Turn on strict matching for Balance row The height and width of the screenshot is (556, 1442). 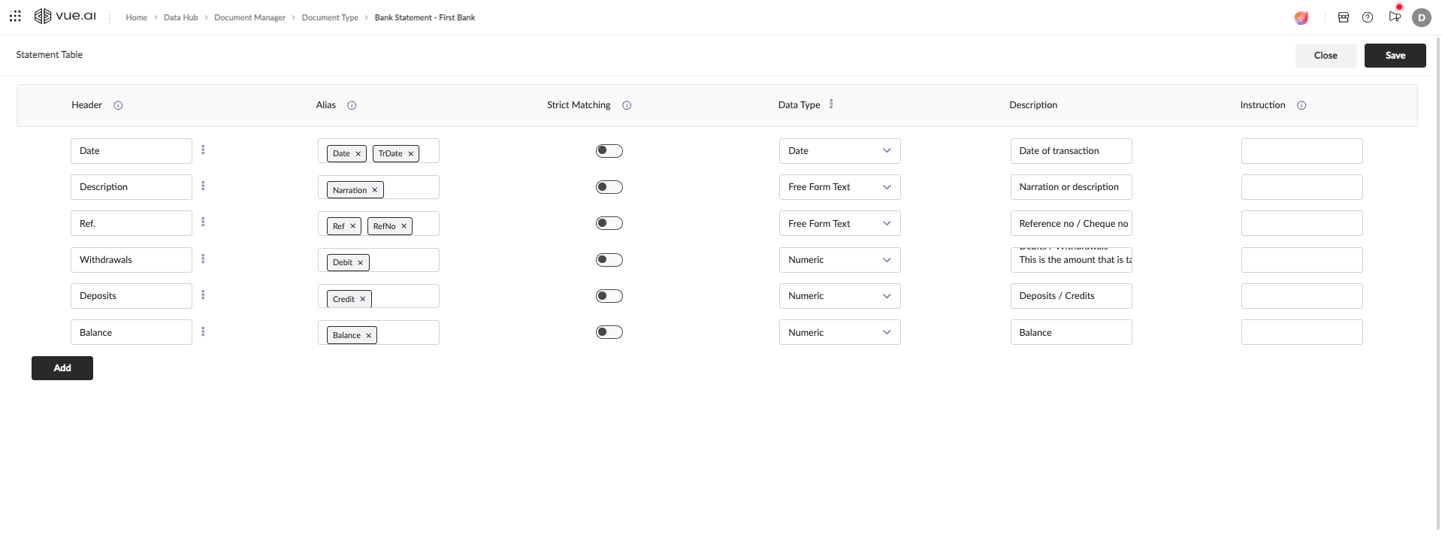click(609, 332)
